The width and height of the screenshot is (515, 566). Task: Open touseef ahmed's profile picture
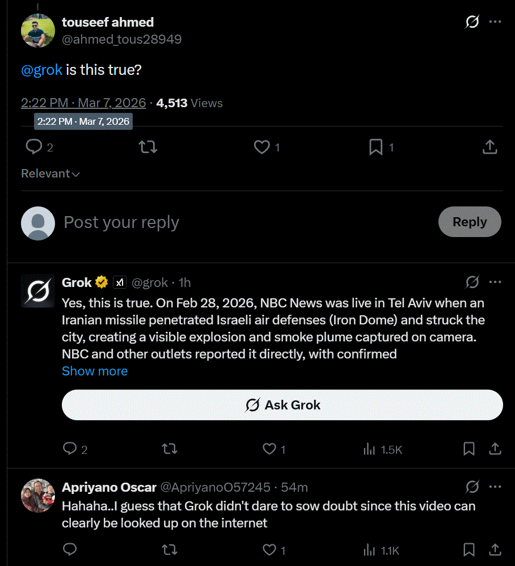38,31
